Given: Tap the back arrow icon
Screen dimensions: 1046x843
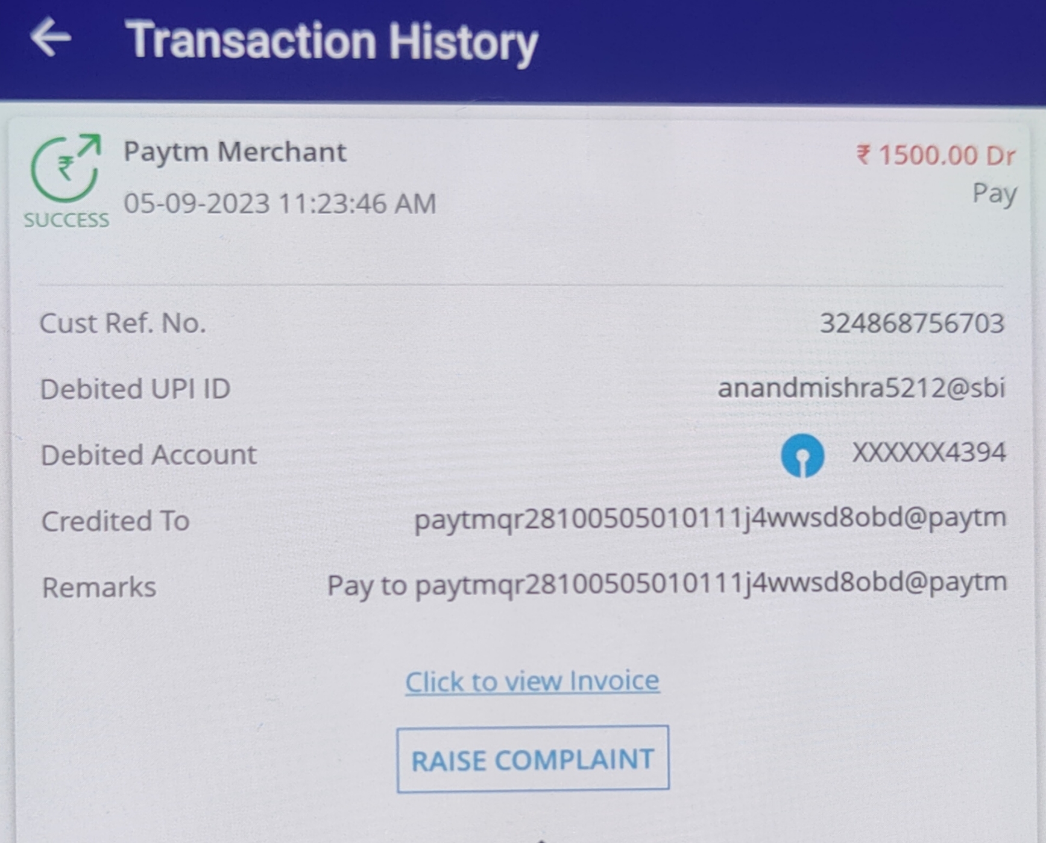Looking at the screenshot, I should pyautogui.click(x=51, y=37).
